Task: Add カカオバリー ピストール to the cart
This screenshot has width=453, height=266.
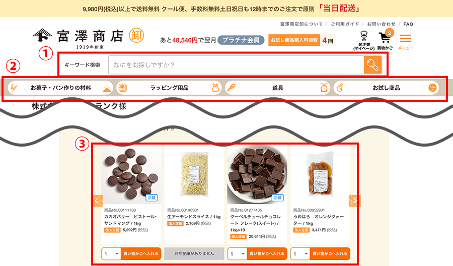Action: (x=141, y=253)
